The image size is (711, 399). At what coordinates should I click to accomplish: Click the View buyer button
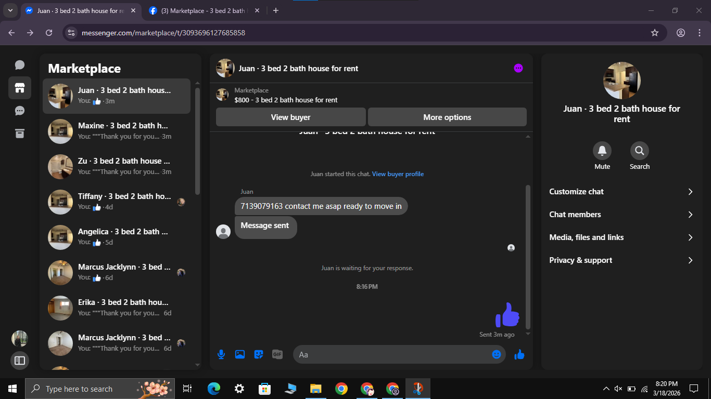pos(290,117)
